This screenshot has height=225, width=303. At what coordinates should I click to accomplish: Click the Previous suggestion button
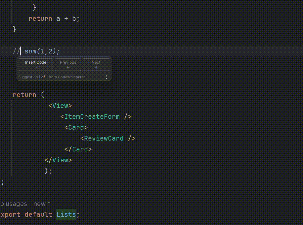click(x=68, y=65)
